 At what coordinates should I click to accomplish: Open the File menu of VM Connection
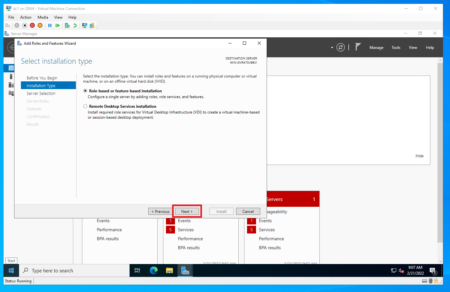[11, 17]
